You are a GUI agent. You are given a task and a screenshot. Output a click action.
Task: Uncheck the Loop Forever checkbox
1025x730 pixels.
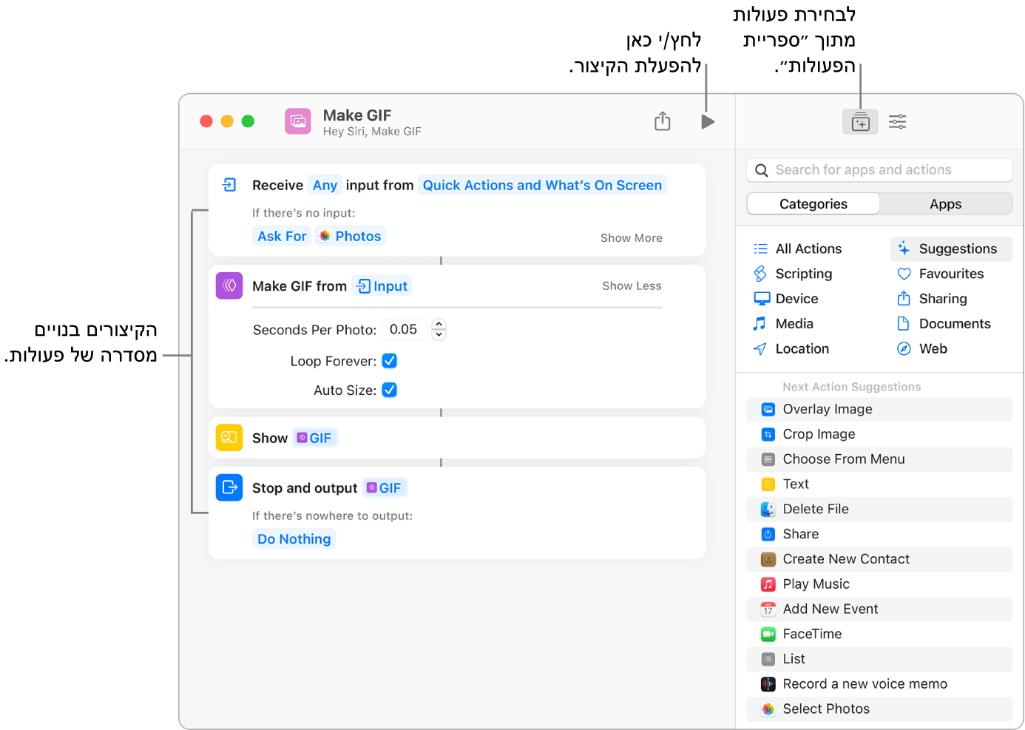(390, 361)
